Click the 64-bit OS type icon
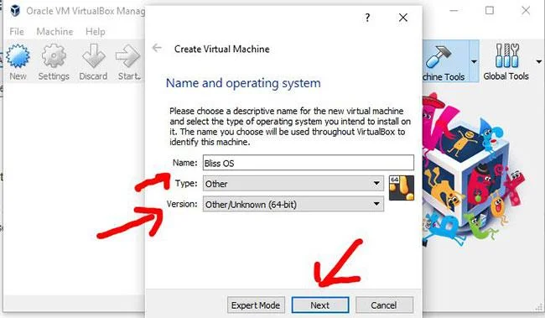Viewport: 545px width, 318px height. coord(402,188)
